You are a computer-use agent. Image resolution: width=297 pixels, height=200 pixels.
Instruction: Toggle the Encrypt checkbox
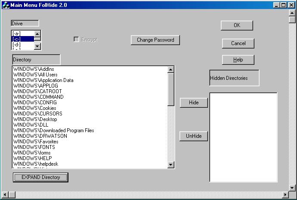[76, 39]
